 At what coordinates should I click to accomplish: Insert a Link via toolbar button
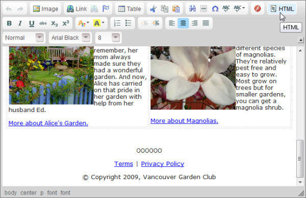coord(76,9)
